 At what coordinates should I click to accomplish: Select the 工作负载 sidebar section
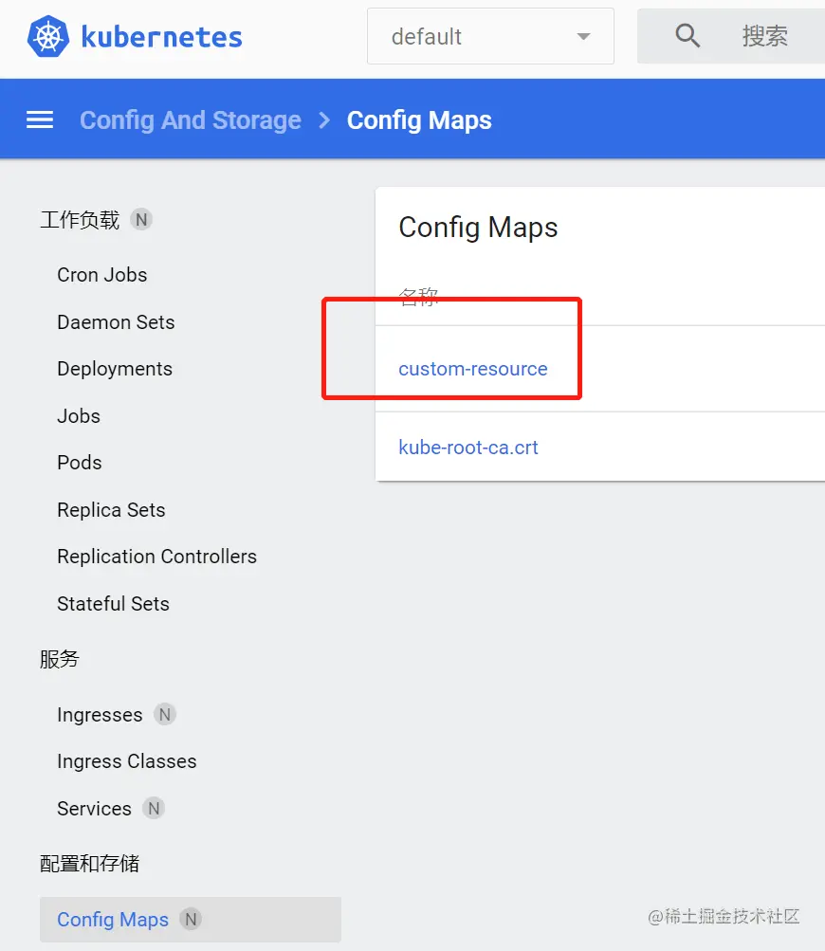[x=80, y=220]
